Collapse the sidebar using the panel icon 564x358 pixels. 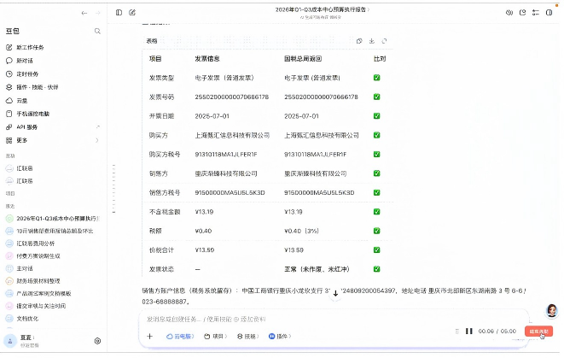(119, 13)
